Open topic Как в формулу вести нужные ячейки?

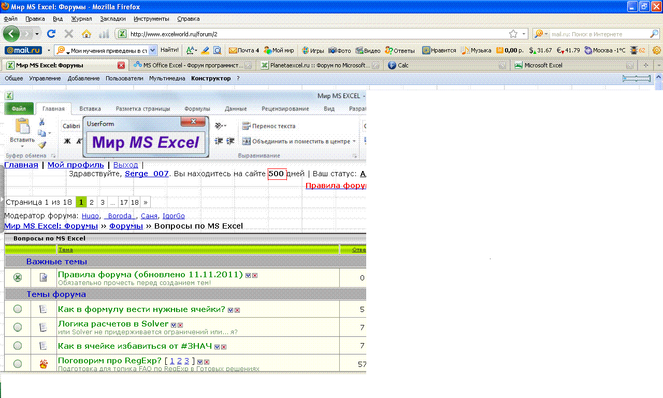pyautogui.click(x=141, y=309)
